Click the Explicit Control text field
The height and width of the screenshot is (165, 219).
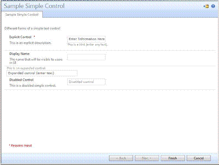[x=86, y=39]
